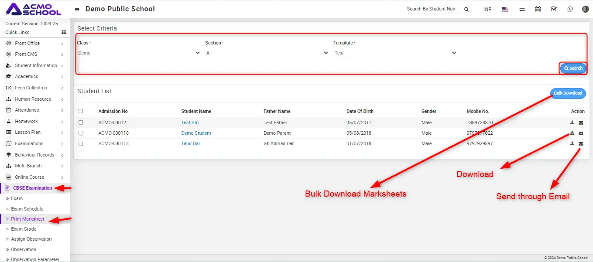Expand the Fees Collection sidebar menu
Screen dimensions: 593x262
tap(31, 88)
